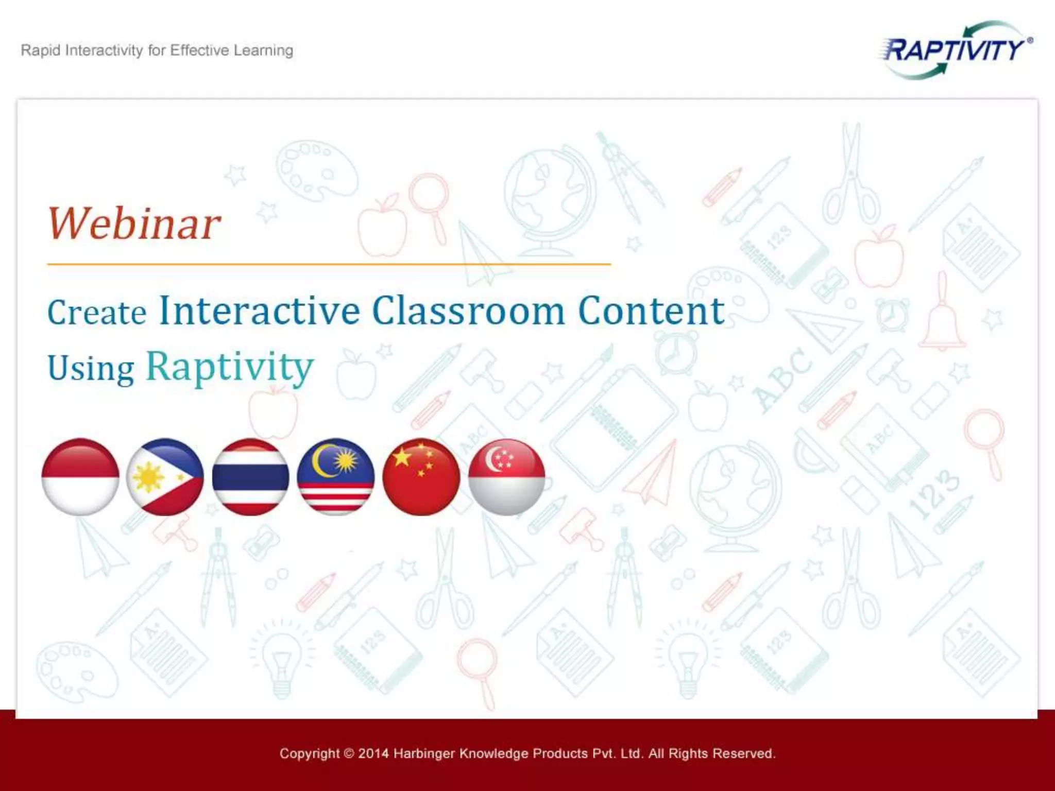The width and height of the screenshot is (1055, 791).
Task: Click the 'Rapid Interactivity for Effective Learning' tagline
Action: pos(157,50)
